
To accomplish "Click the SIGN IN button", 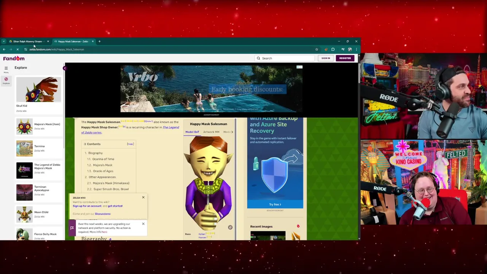I will [x=326, y=58].
